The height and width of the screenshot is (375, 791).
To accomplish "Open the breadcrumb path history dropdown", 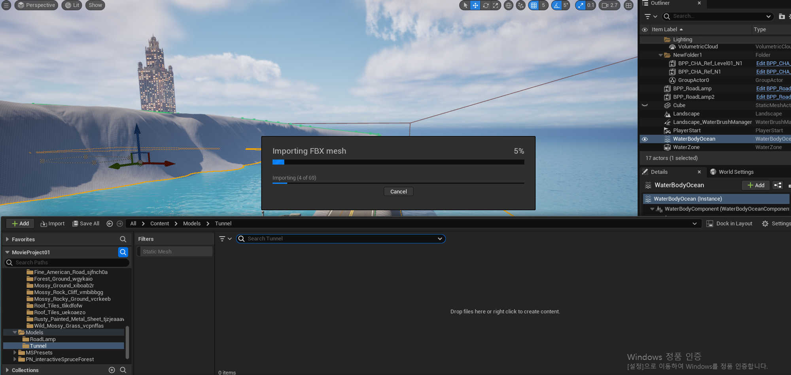I will coord(694,224).
